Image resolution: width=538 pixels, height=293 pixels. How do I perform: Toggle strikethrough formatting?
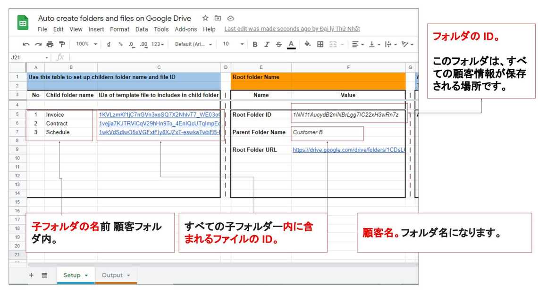pyautogui.click(x=278, y=44)
